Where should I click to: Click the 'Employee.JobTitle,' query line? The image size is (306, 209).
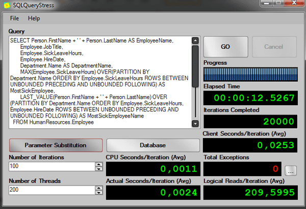coord(42,47)
